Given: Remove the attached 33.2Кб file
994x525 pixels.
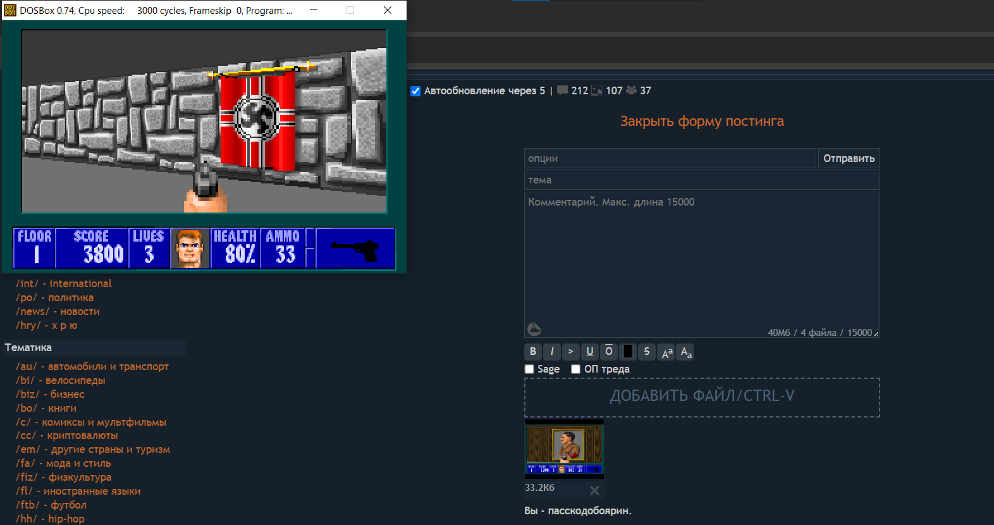Looking at the screenshot, I should [x=594, y=490].
